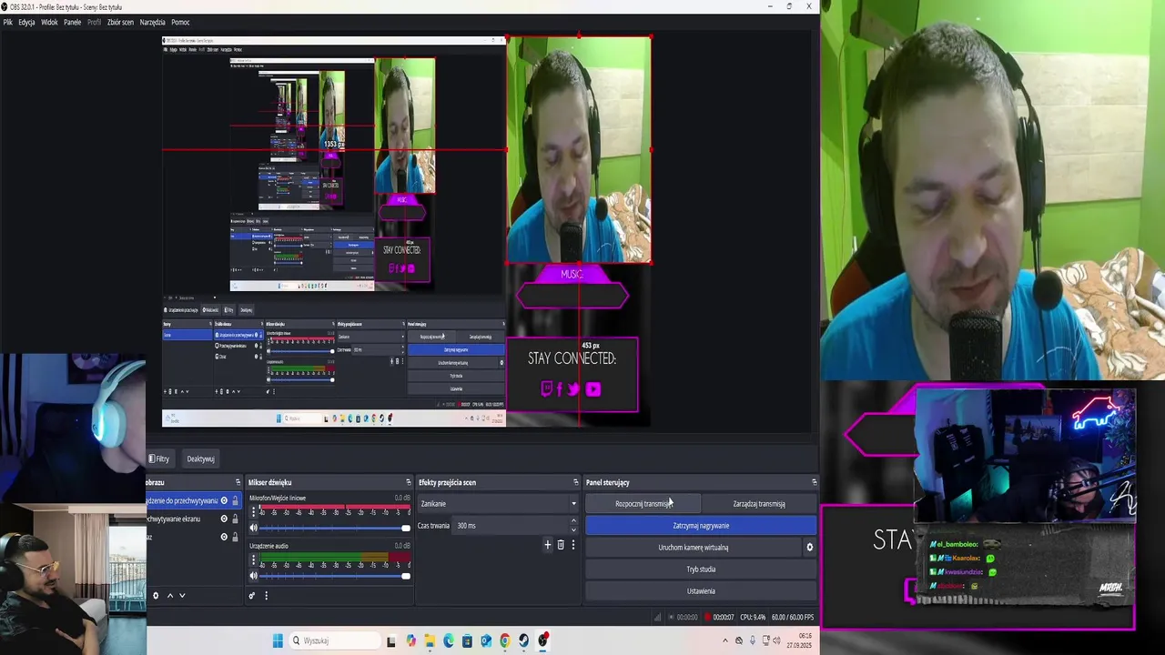Launch Copilot from the taskbar
This screenshot has width=1165, height=655.
410,640
